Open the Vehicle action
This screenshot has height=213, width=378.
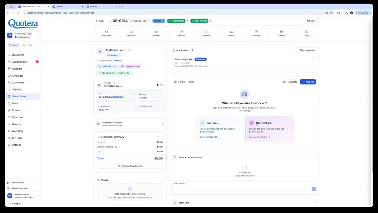[x=231, y=33]
